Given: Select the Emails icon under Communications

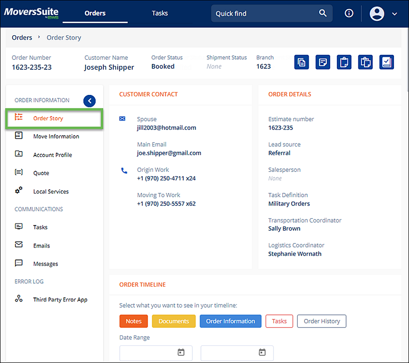Looking at the screenshot, I should click(18, 246).
